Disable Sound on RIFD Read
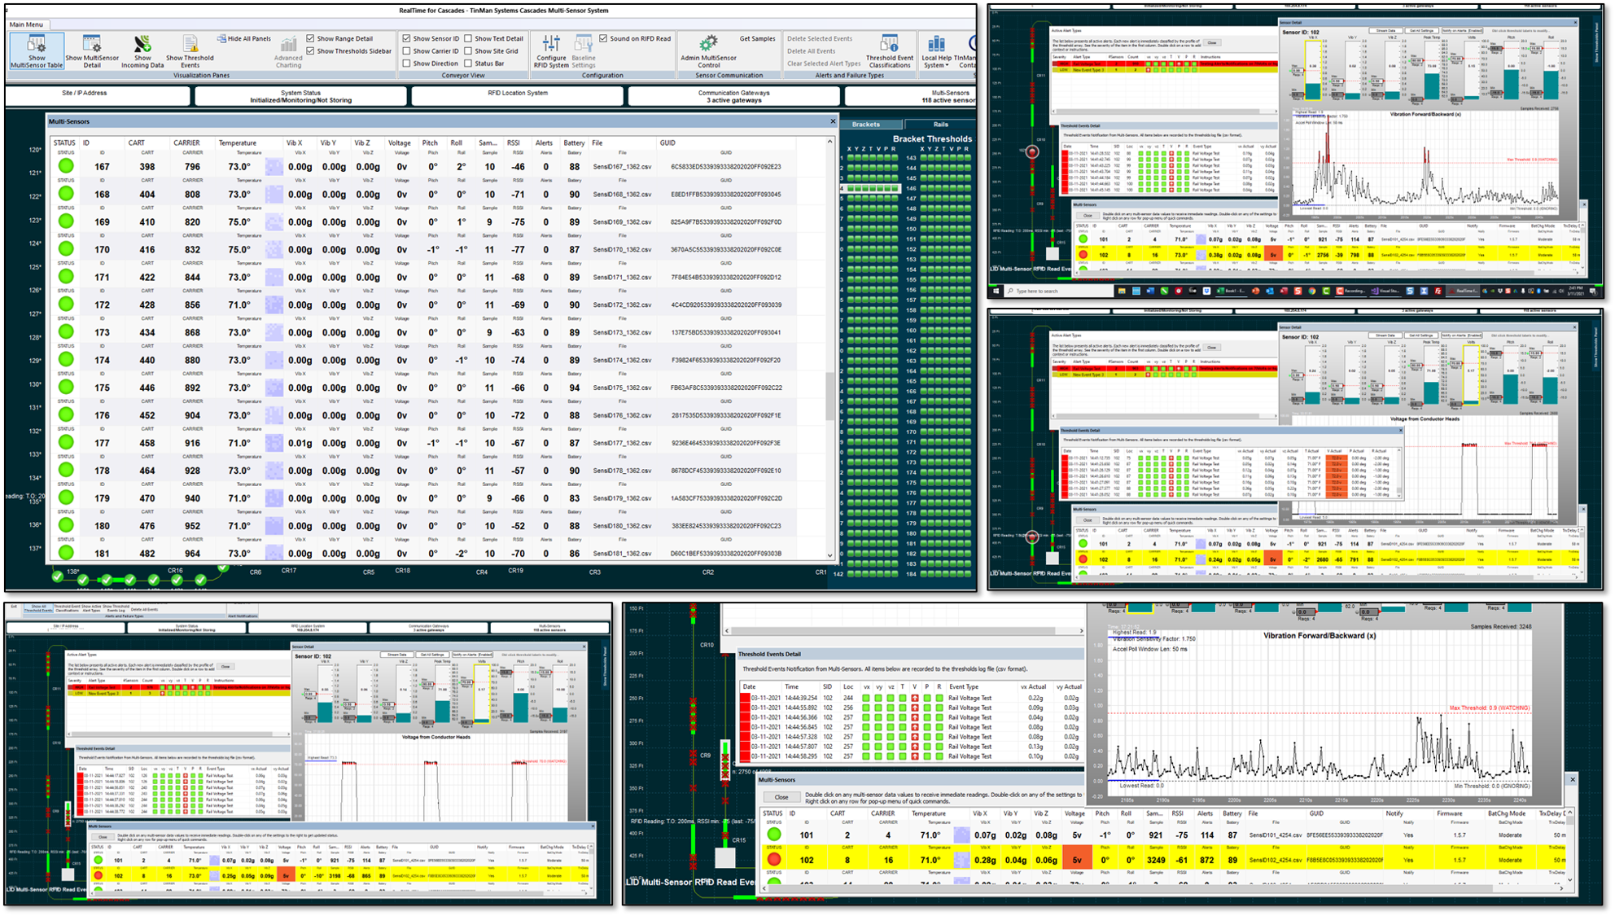Viewport: 1615px width, 916px height. [x=603, y=37]
